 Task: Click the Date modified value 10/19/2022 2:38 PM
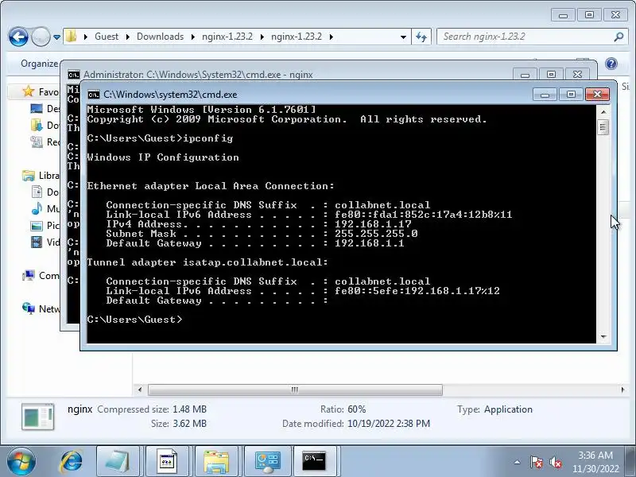click(389, 424)
